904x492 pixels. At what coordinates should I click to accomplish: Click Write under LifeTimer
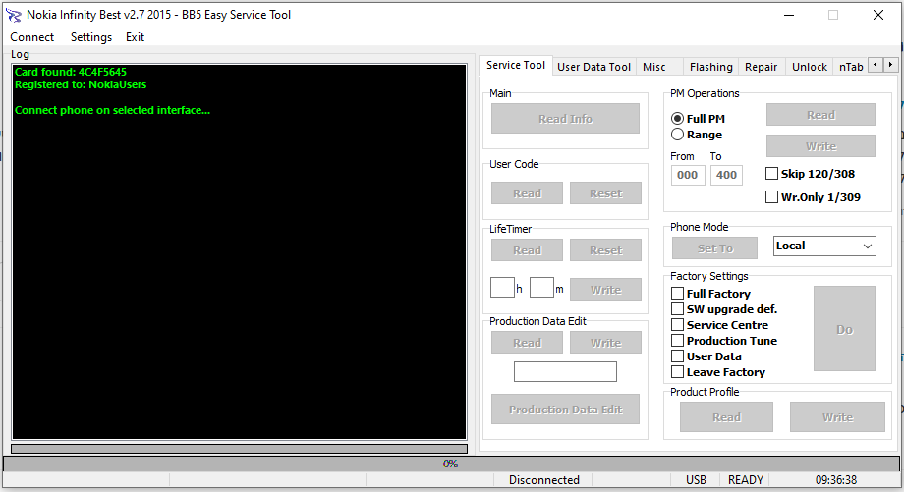click(x=605, y=290)
